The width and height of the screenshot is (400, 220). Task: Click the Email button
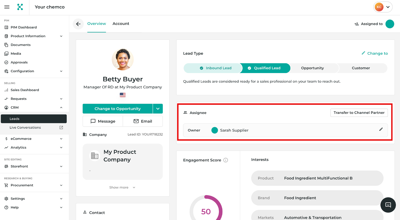pyautogui.click(x=143, y=121)
